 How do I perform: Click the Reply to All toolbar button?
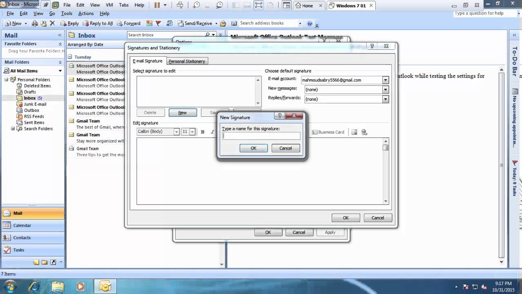tap(98, 23)
